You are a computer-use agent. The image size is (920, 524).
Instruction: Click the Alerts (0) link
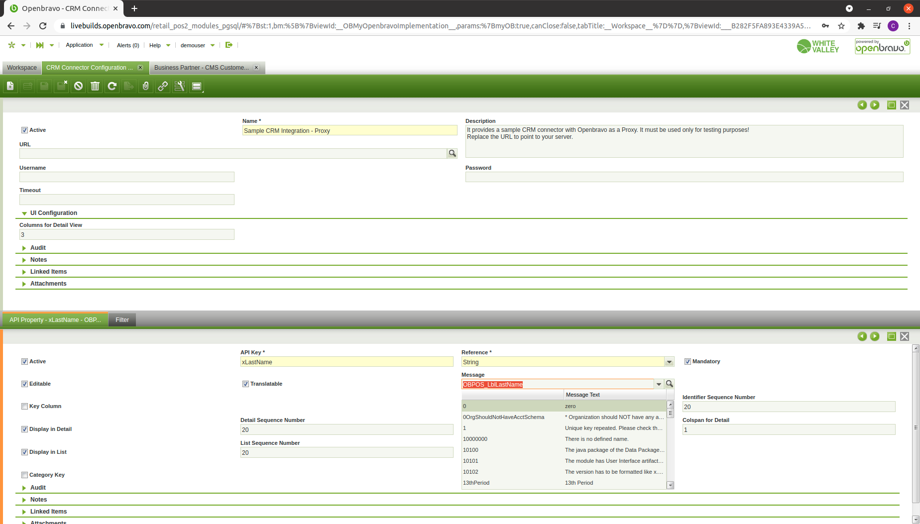click(128, 45)
